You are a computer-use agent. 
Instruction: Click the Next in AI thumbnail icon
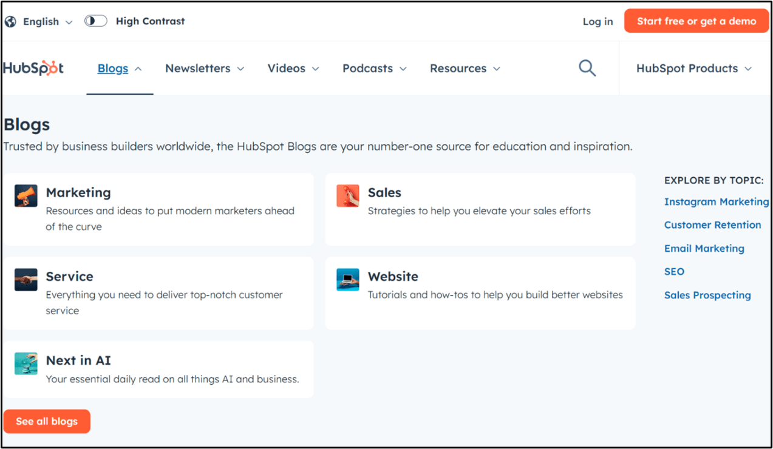tap(26, 363)
